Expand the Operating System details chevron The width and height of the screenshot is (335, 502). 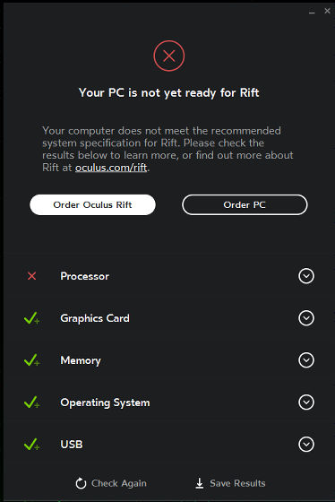306,402
